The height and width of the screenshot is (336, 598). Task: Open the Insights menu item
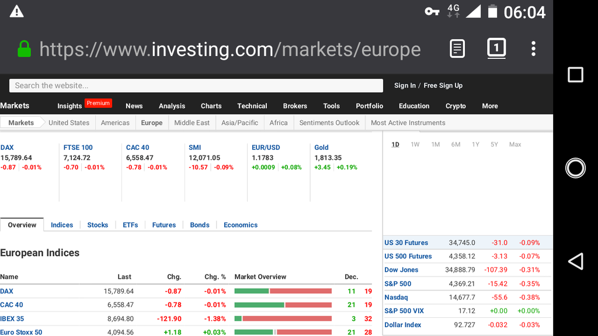point(69,106)
